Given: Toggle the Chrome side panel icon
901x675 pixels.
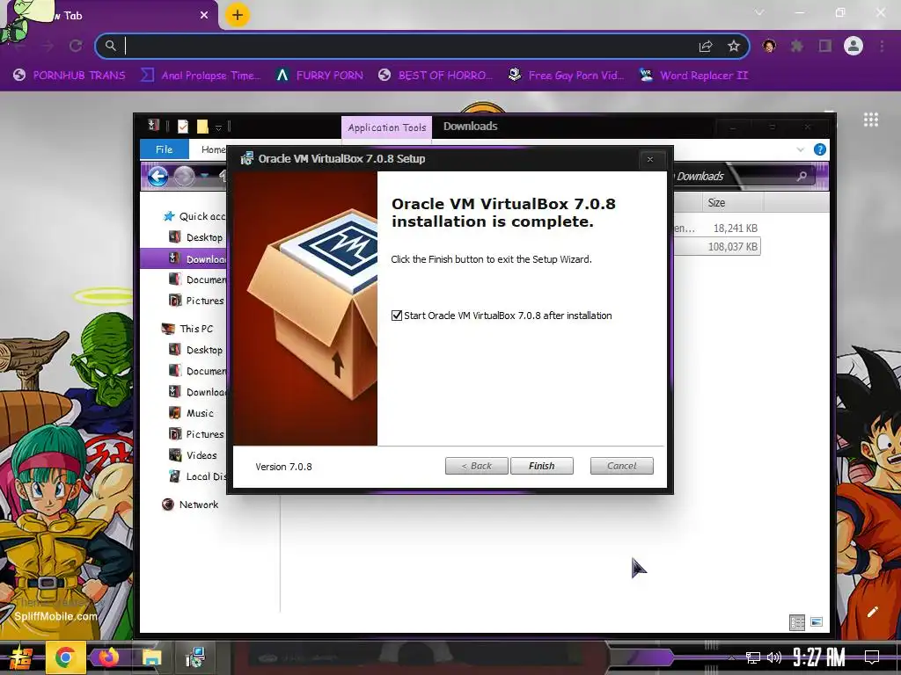Looking at the screenshot, I should tap(825, 46).
